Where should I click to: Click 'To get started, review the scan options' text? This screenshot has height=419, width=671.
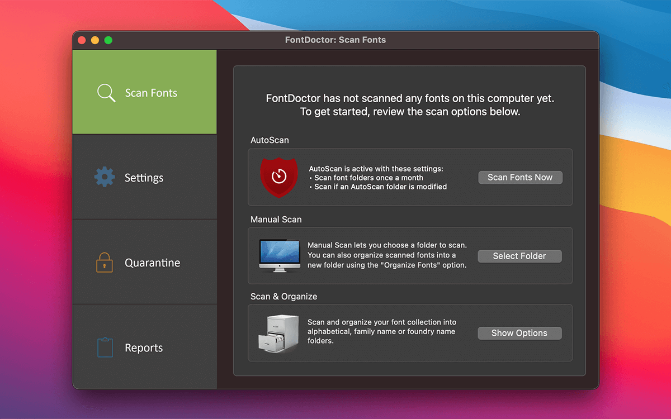[x=410, y=112]
